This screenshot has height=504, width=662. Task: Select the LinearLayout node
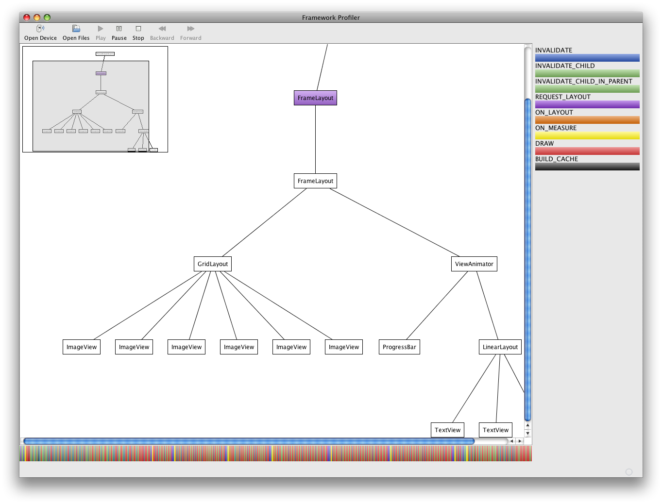point(500,347)
